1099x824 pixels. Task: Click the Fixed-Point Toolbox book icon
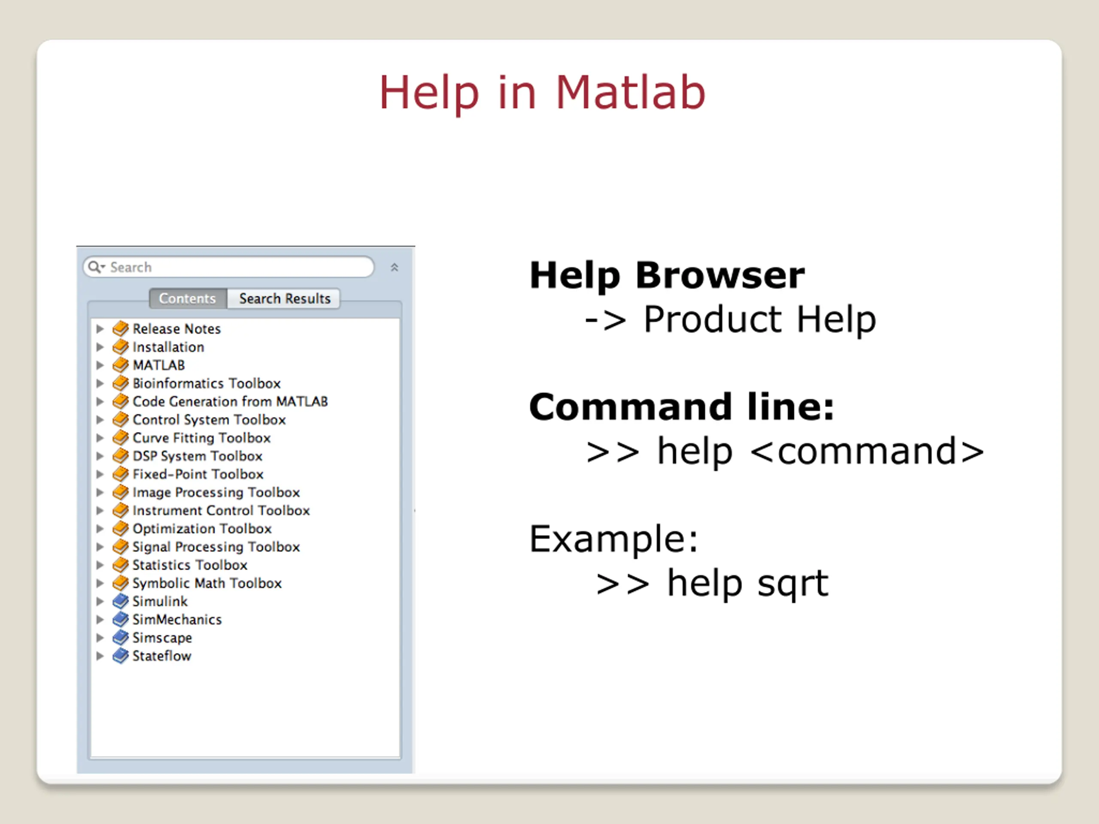click(120, 474)
